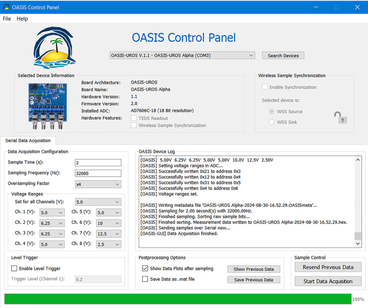Open Ch. 6 voltage range dropdown
Viewport: 368px width, 308px height.
(109, 223)
